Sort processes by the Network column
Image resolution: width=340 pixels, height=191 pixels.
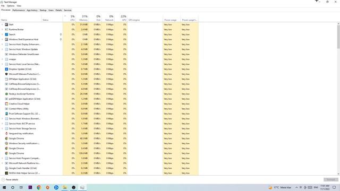pyautogui.click(x=108, y=18)
